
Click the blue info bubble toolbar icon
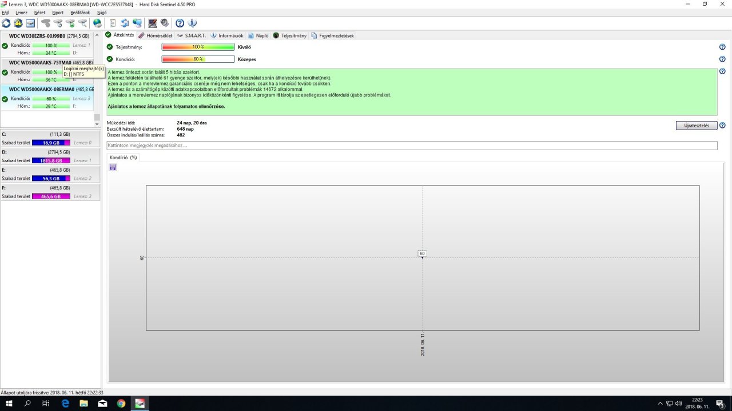(x=192, y=23)
